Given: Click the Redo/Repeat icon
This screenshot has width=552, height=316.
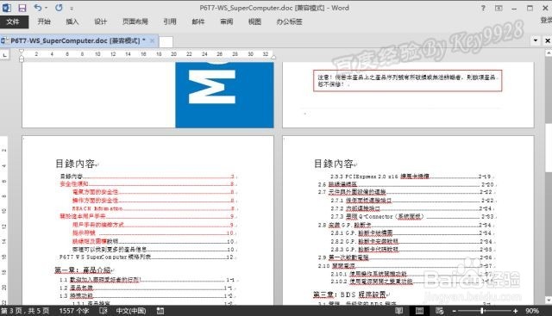Looking at the screenshot, I should tap(59, 8).
